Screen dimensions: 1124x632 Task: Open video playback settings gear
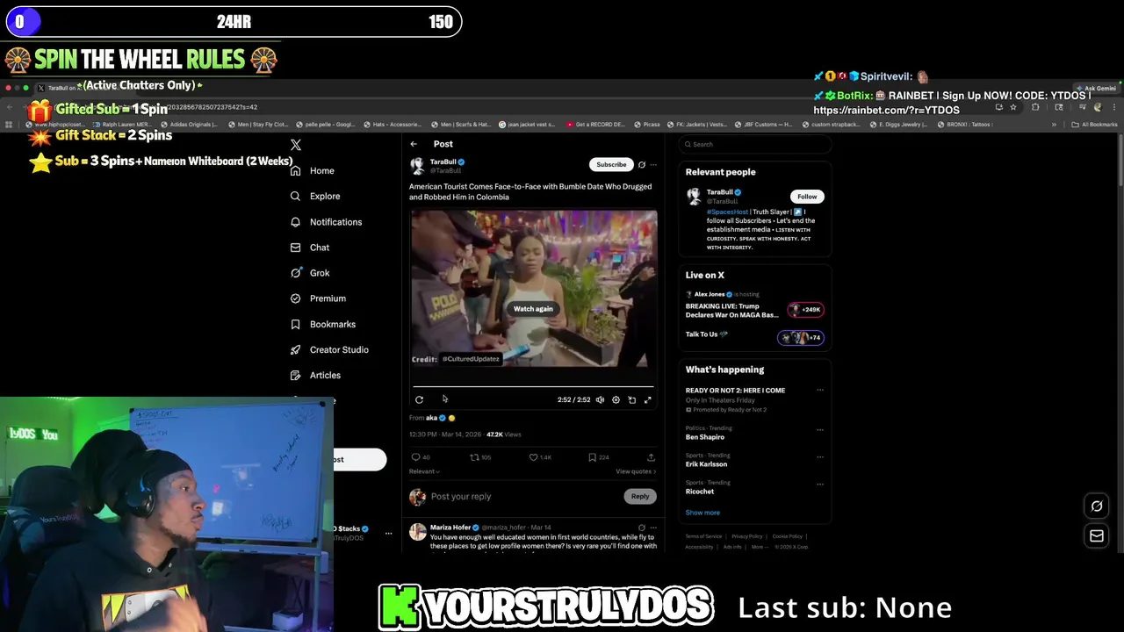616,400
